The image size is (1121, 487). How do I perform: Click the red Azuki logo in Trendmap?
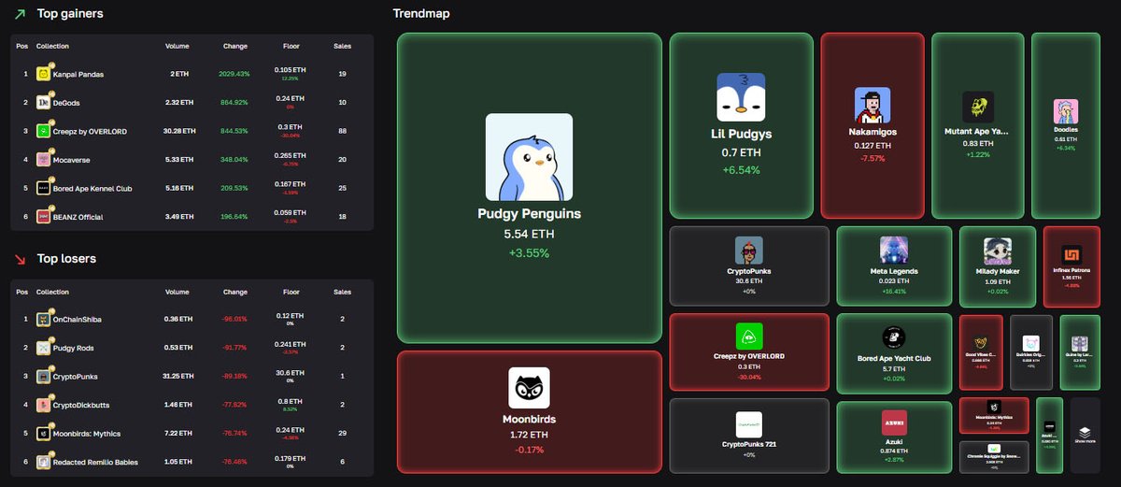coord(894,423)
